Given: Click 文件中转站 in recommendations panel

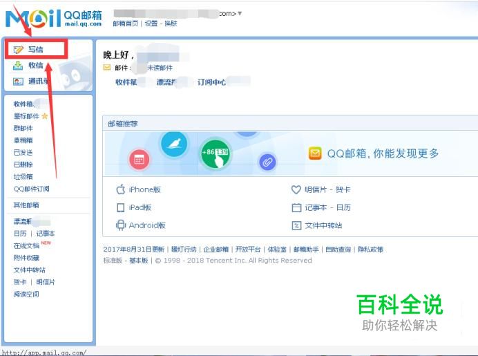Looking at the screenshot, I should pyautogui.click(x=323, y=225).
